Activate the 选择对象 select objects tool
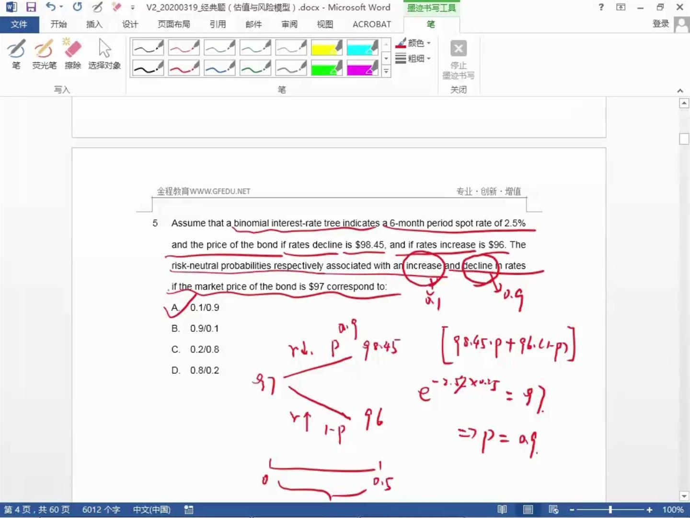 104,54
